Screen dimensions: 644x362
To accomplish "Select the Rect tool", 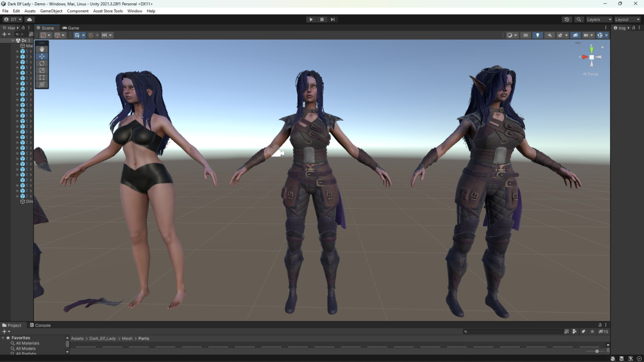I will tap(42, 77).
